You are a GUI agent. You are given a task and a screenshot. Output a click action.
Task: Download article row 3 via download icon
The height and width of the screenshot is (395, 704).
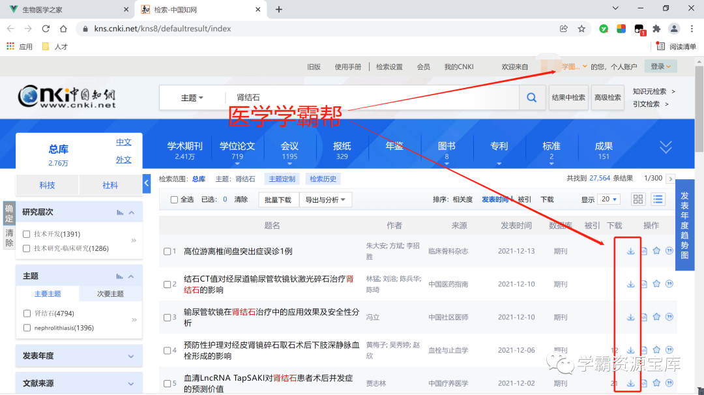coord(631,317)
